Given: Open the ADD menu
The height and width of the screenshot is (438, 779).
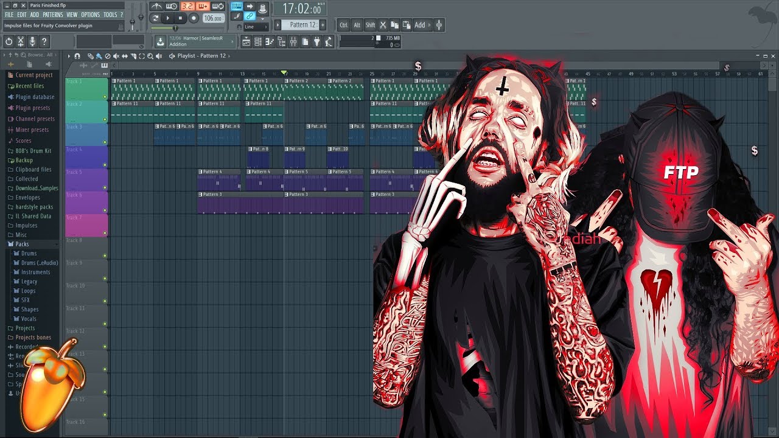Looking at the screenshot, I should [35, 15].
